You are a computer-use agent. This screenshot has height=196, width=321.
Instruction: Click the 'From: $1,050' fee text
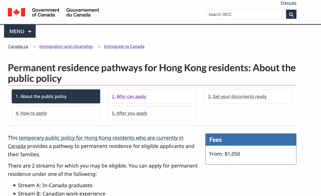[224, 154]
